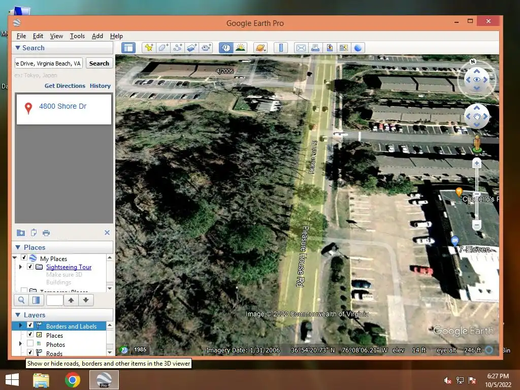Add a new placemark pin
This screenshot has width=520, height=390.
pos(149,48)
